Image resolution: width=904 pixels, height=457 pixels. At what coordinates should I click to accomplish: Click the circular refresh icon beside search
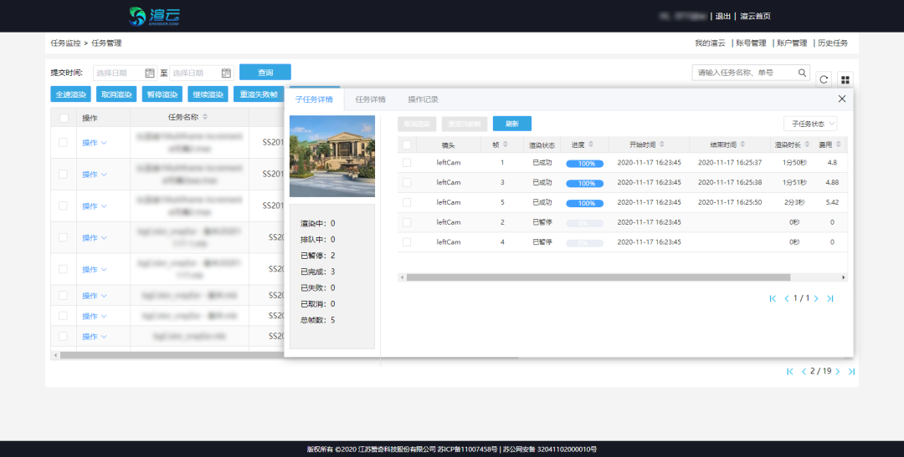tap(824, 79)
